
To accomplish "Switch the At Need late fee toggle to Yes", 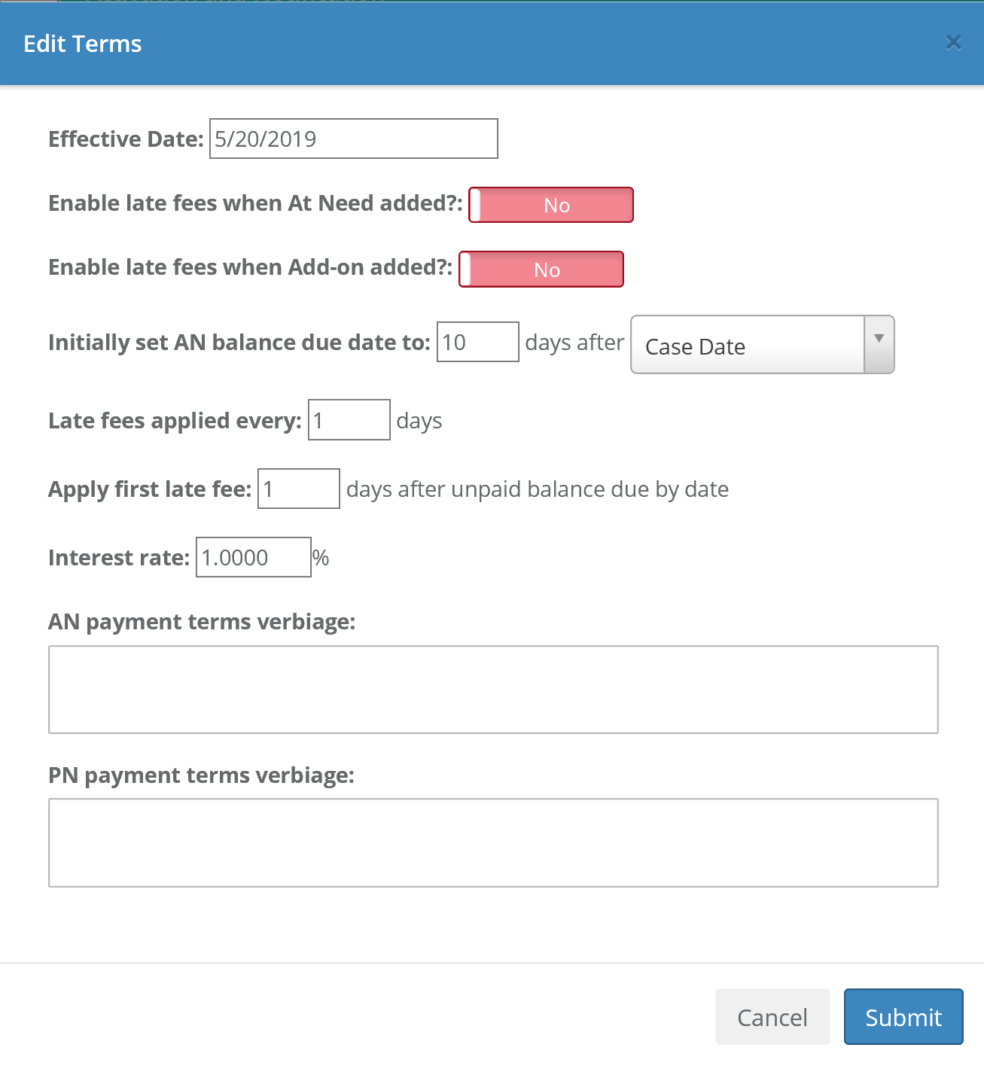I will pos(550,204).
